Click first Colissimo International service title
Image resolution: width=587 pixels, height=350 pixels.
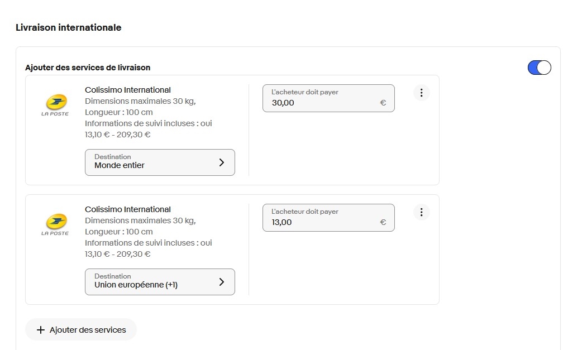coord(128,90)
